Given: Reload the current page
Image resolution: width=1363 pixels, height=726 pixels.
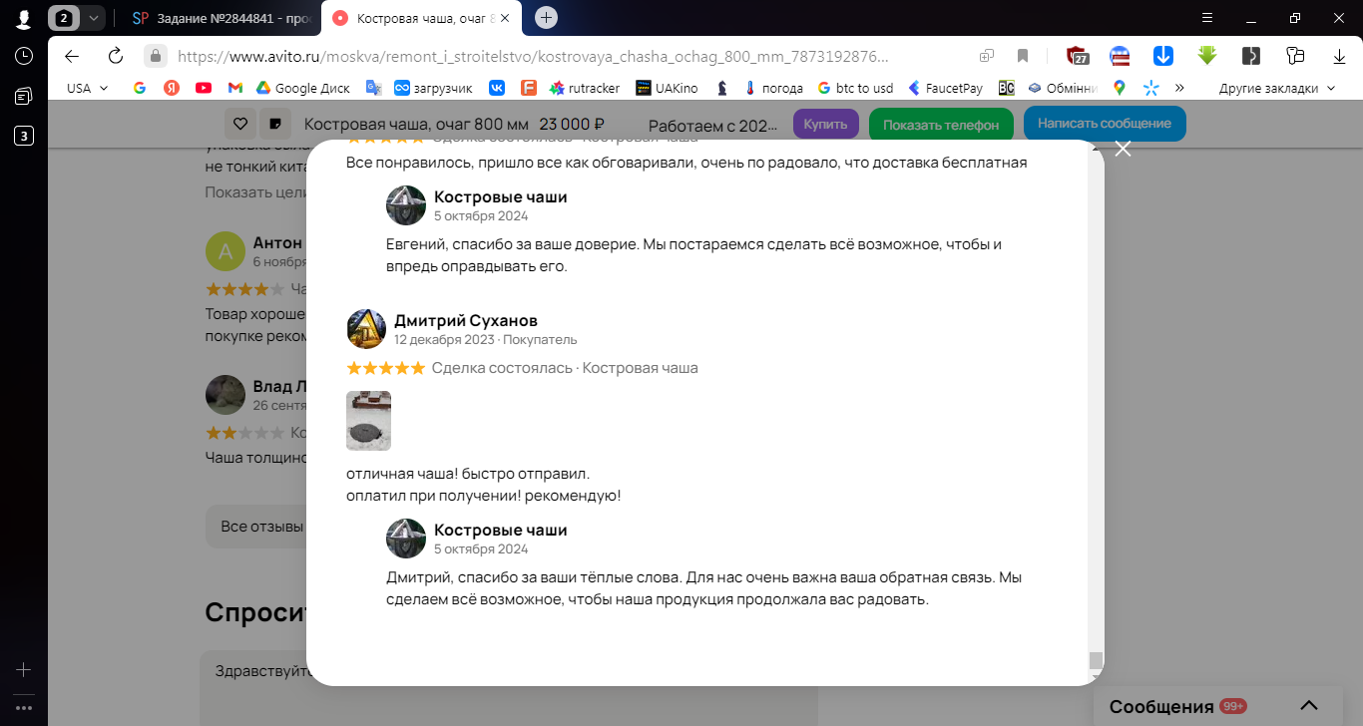Looking at the screenshot, I should pyautogui.click(x=115, y=56).
